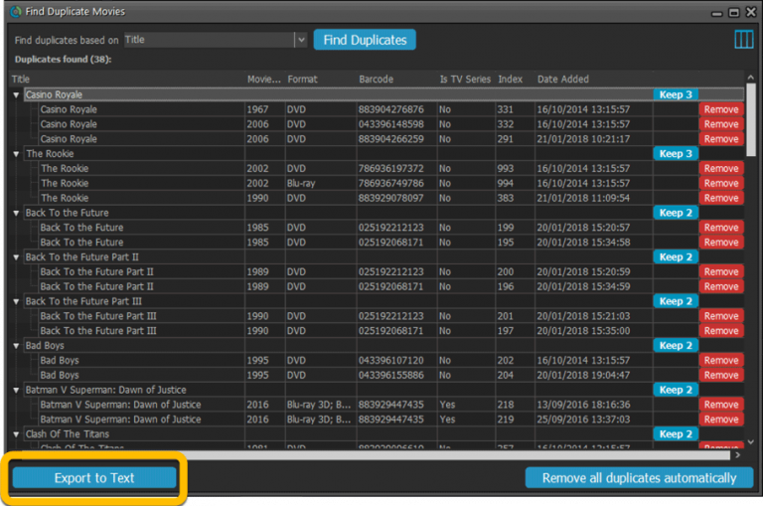Click Keep 2 for Back To the Future
763x506 pixels.
[x=676, y=213]
